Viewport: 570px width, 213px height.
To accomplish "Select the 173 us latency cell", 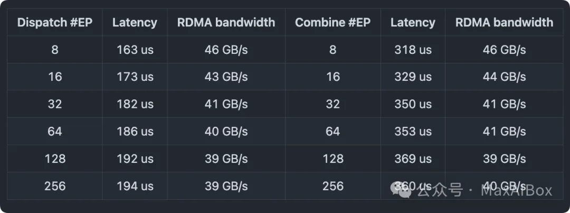I will point(135,77).
